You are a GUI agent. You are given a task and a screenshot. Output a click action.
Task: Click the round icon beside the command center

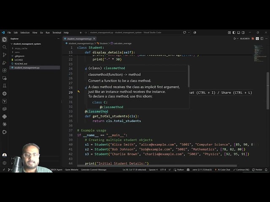(195, 32)
